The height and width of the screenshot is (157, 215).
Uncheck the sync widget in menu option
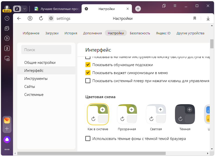point(88,73)
